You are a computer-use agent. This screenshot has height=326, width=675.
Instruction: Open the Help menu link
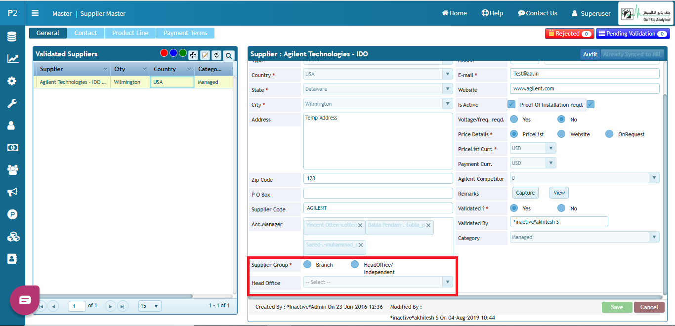492,13
